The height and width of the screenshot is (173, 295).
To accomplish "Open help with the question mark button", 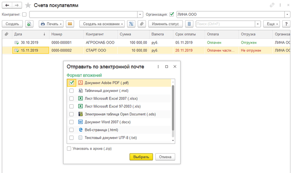I will click(x=286, y=24).
